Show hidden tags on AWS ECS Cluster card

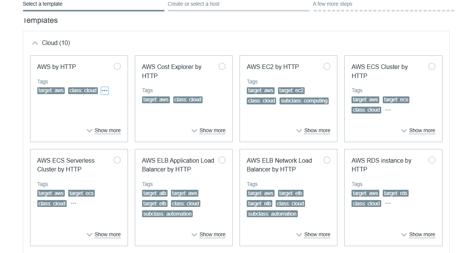point(388,110)
